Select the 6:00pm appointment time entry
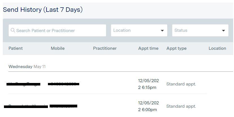Screen dimensions: 234x117 (x=148, y=106)
